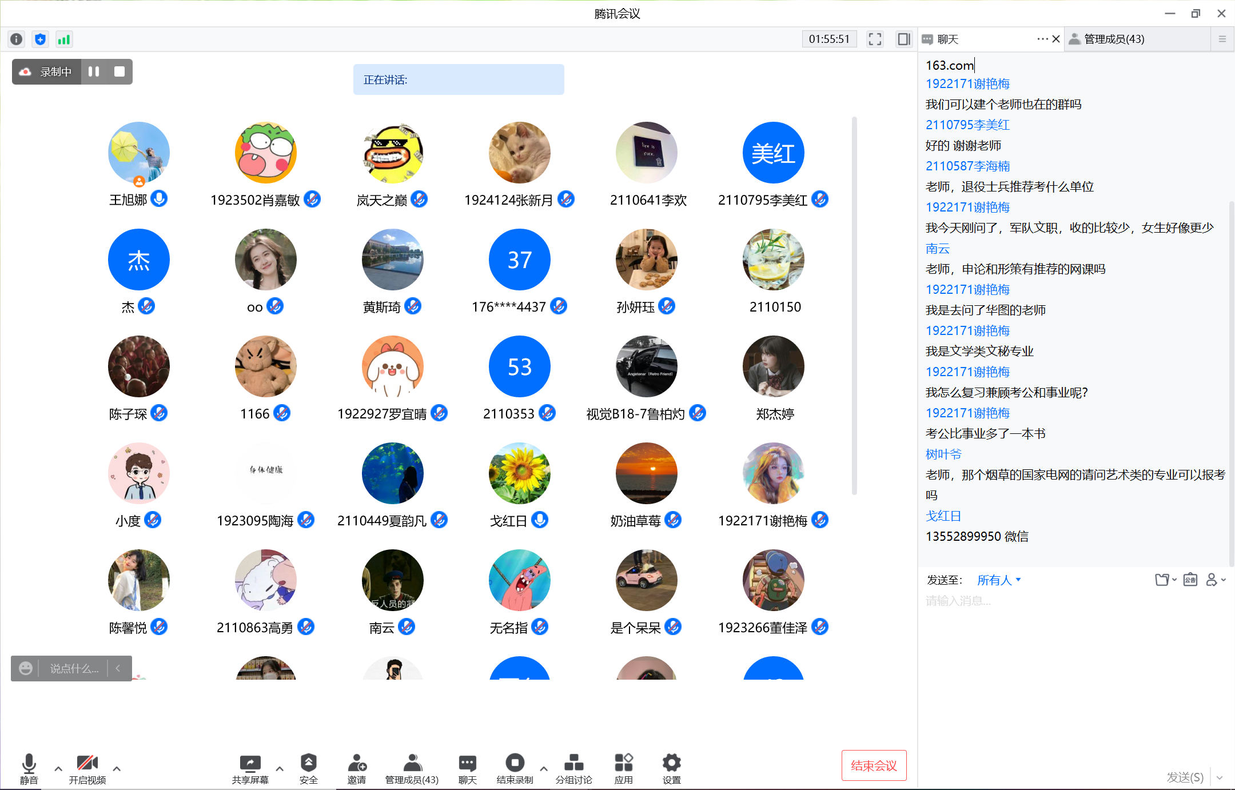This screenshot has height=790, width=1235.
Task: Enter fullscreen with the expand icon
Action: 875,39
